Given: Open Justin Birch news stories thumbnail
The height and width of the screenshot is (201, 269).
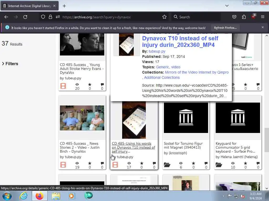Looking at the screenshot, I should [82, 118].
